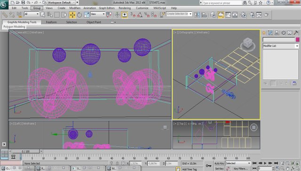Open the key mode Selected dropdown
This screenshot has width=301, height=171.
[238, 163]
